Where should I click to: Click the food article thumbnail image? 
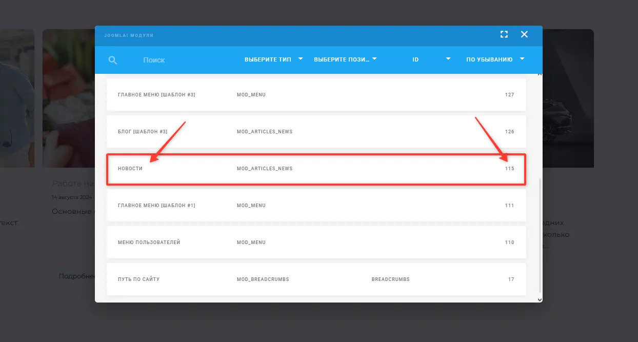(x=69, y=97)
